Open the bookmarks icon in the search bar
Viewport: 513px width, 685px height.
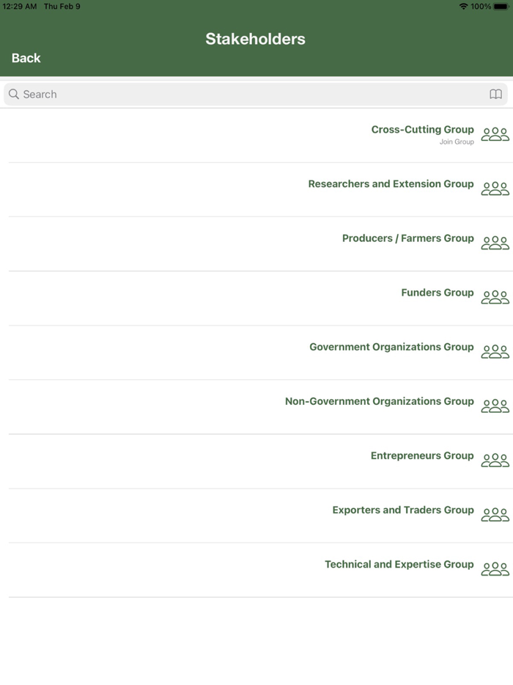click(x=496, y=94)
